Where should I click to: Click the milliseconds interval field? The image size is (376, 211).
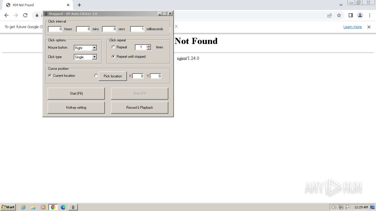137,29
